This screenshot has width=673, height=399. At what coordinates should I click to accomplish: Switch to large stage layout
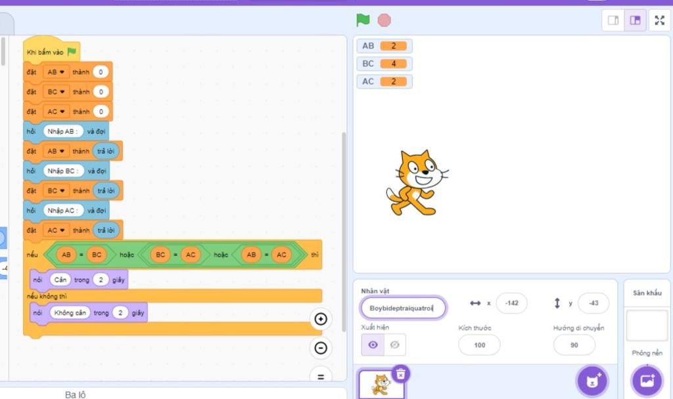(x=636, y=20)
